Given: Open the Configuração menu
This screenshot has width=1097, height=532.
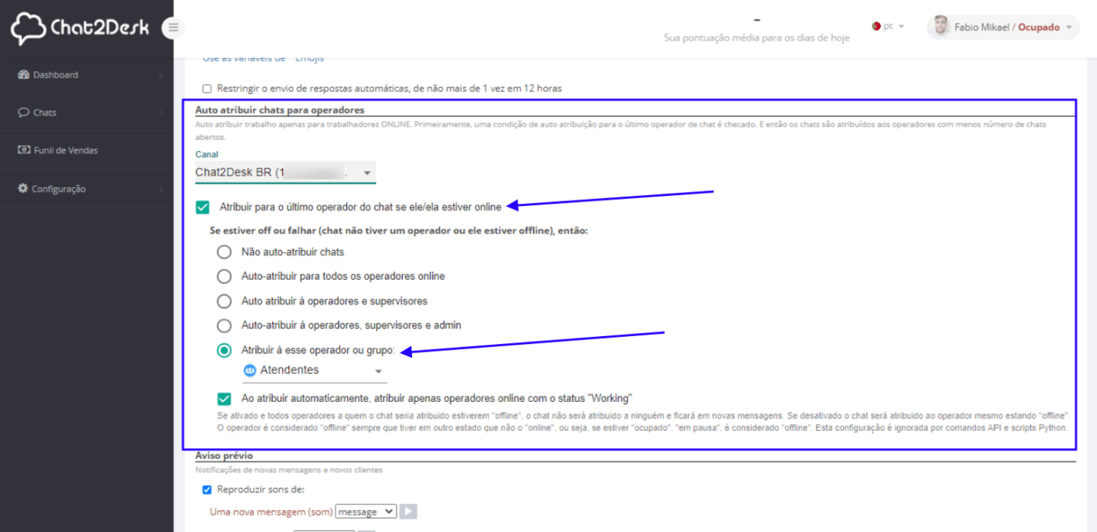Looking at the screenshot, I should 86,189.
